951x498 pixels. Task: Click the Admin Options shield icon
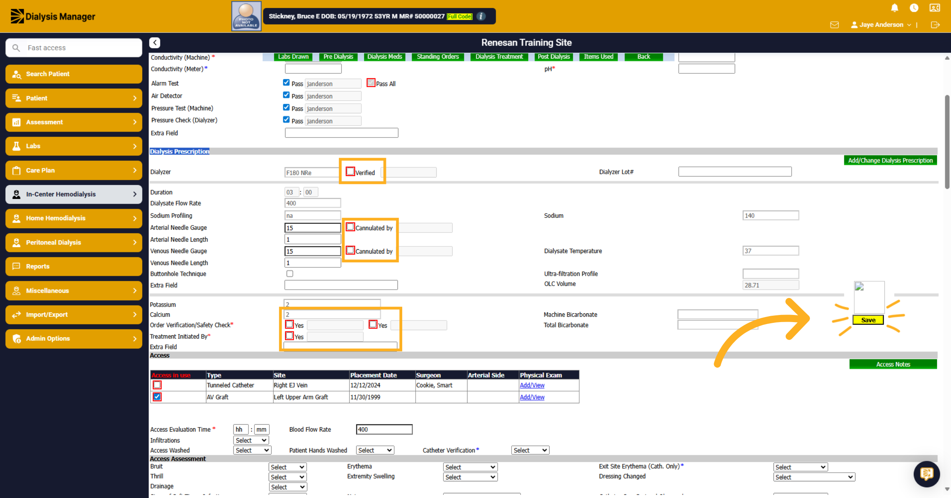tap(16, 339)
